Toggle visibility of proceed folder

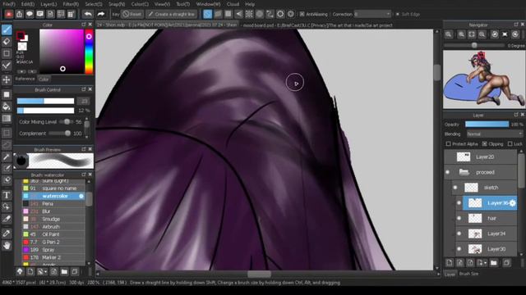[447, 172]
